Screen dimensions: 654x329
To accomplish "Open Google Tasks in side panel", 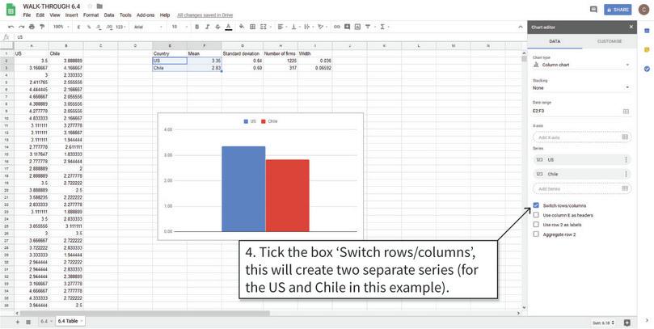I will point(647,69).
